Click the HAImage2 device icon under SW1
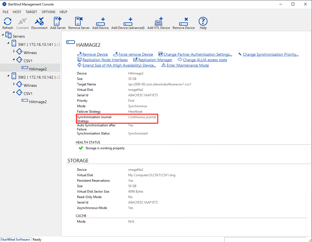The width and height of the screenshot is (312, 242). coord(25,68)
